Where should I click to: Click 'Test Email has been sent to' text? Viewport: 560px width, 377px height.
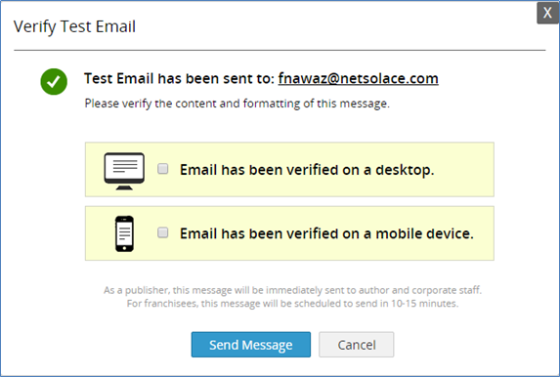(x=179, y=78)
